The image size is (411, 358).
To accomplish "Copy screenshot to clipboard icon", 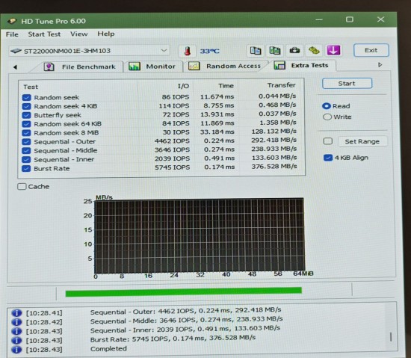I will (x=275, y=50).
